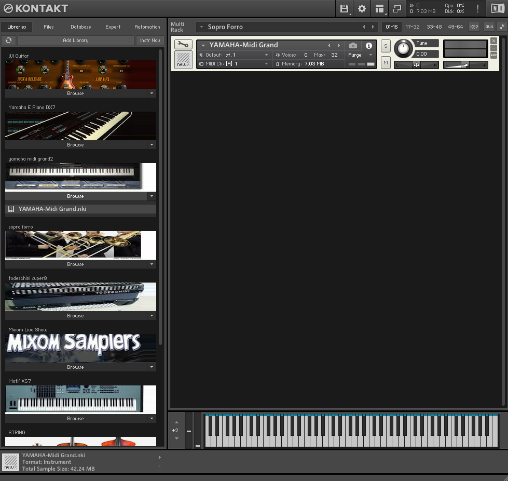
Task: Browse the Yamaha E Piano DX7 library
Action: 76,144
